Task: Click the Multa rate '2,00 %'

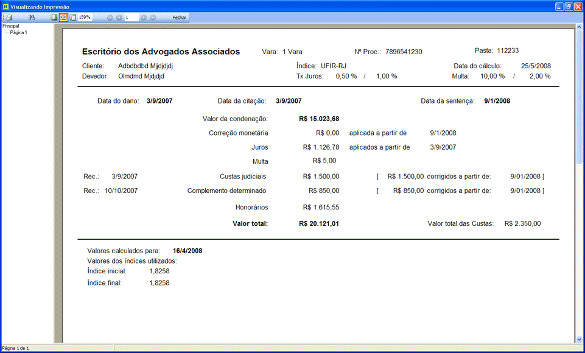Action: 540,77
